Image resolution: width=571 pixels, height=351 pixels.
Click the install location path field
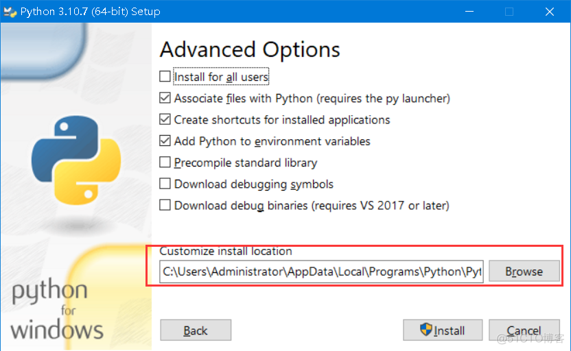(321, 271)
